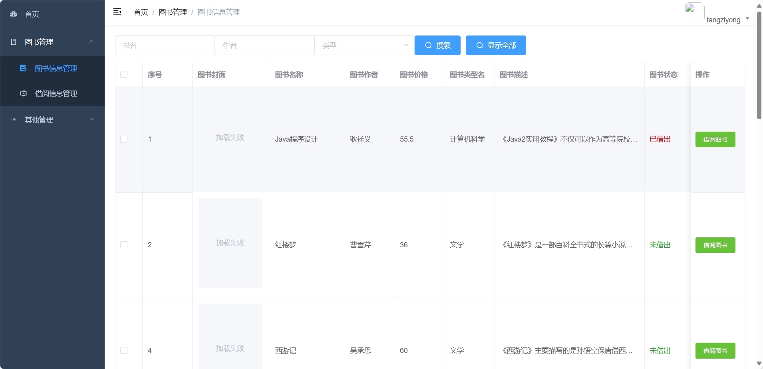Click the book icon next to 图书管理
Screen dimensions: 763x369
(14, 42)
